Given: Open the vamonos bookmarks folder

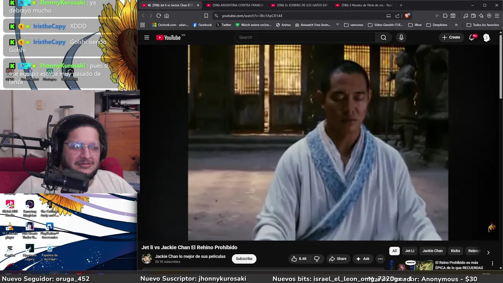Looking at the screenshot, I should (354, 25).
